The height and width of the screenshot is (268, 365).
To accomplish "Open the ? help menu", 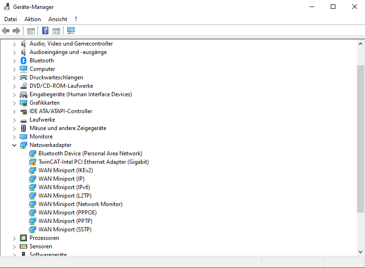I will pos(76,19).
